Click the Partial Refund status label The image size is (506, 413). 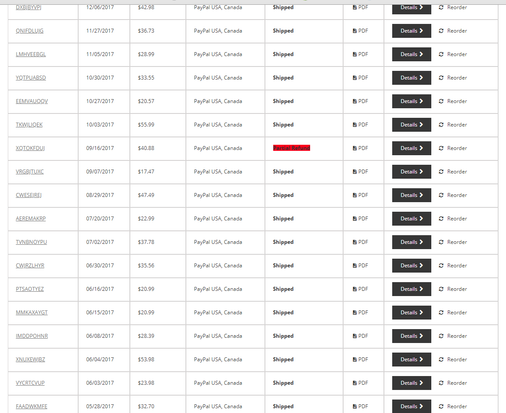(291, 148)
